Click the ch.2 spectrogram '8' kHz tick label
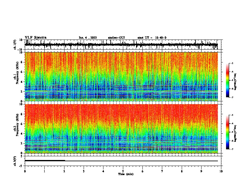The width and height of the screenshot is (249, 192). [x=22, y=114]
